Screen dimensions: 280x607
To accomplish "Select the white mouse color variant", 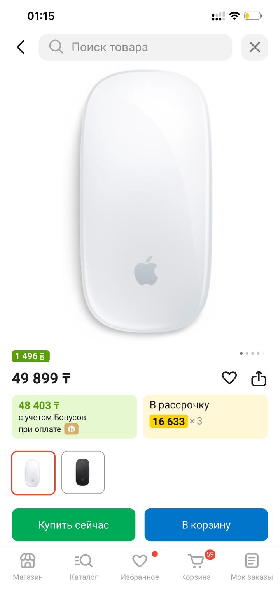I will (33, 473).
